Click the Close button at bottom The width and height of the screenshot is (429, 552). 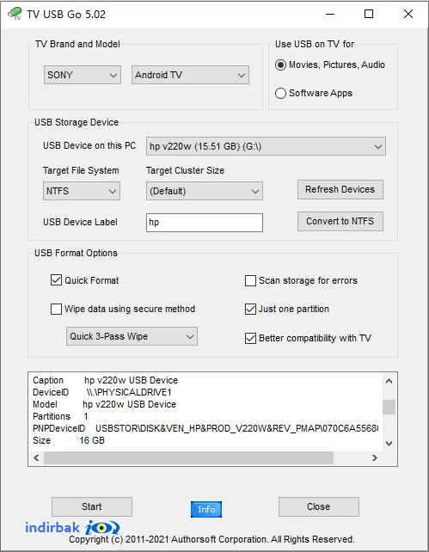point(319,506)
